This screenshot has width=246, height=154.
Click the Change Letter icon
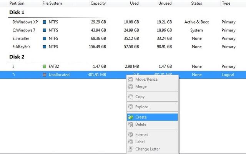pos(131,149)
